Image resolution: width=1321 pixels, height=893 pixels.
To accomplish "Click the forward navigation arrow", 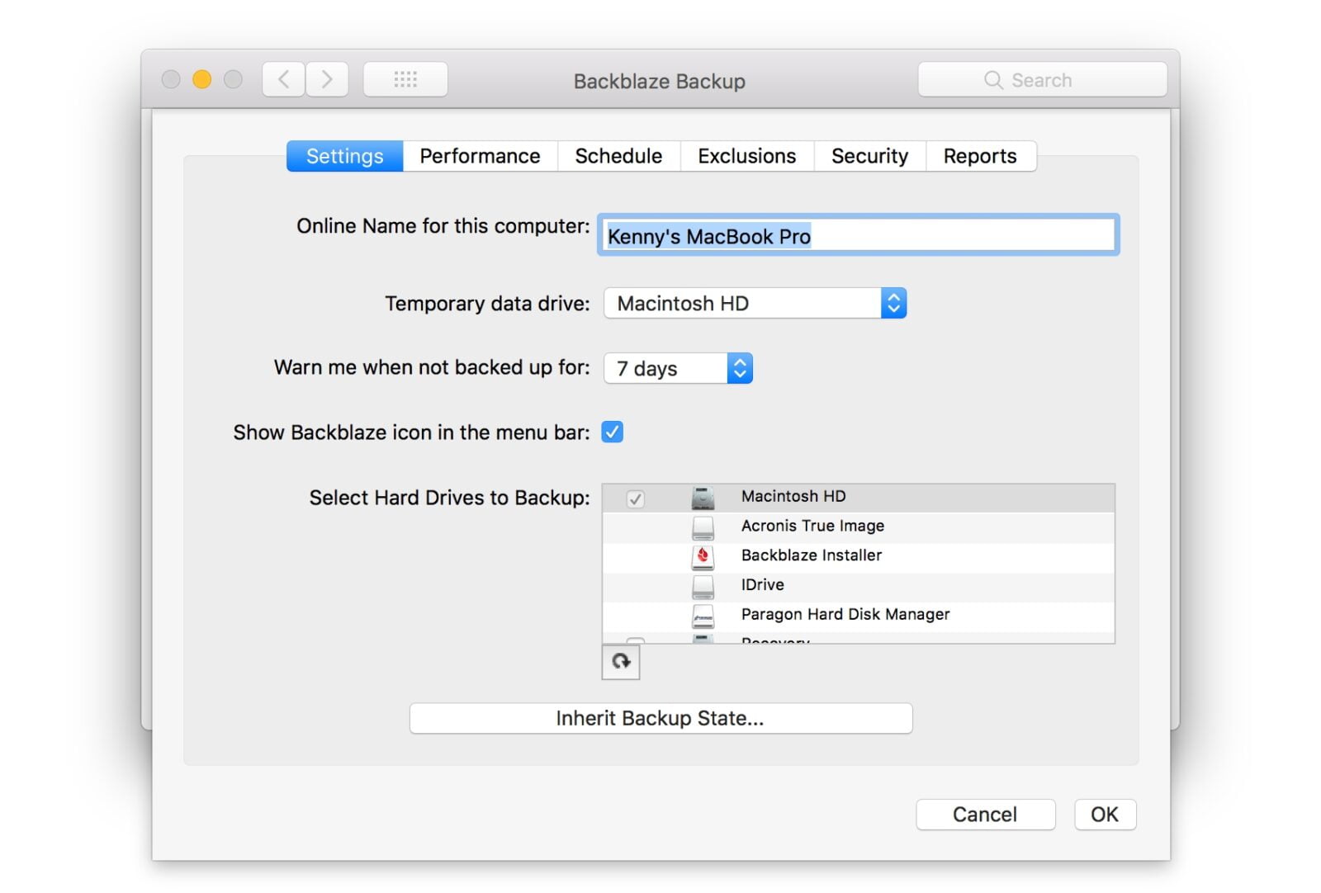I will (x=327, y=79).
